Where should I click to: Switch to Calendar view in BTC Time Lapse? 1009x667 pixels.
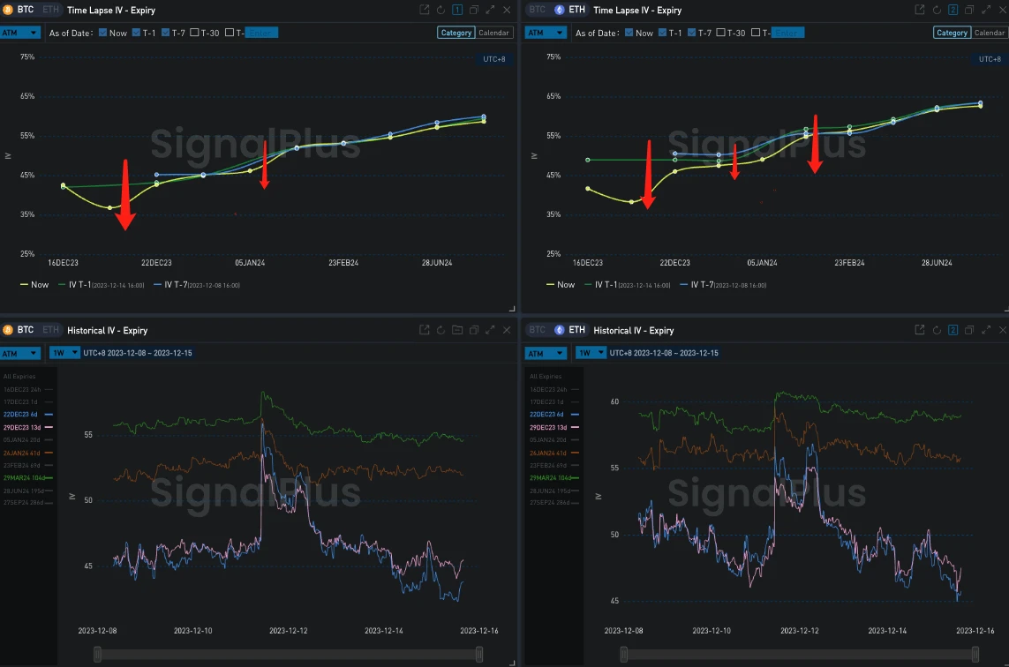[493, 33]
